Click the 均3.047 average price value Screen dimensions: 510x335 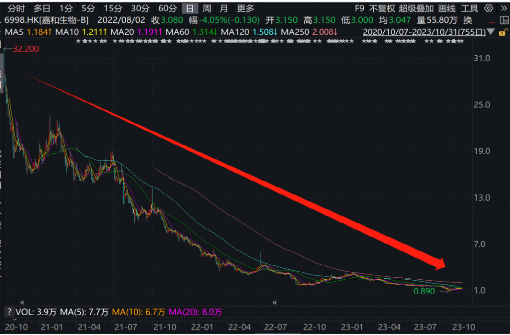coord(395,20)
